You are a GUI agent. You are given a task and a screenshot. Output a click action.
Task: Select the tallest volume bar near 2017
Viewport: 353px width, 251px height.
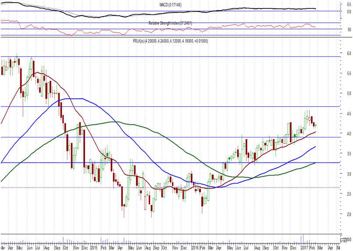coord(303,239)
